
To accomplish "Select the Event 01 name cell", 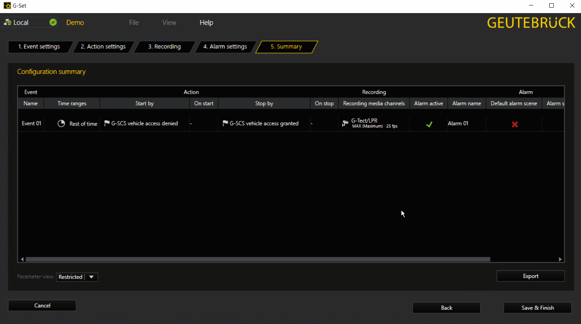I will coord(31,123).
